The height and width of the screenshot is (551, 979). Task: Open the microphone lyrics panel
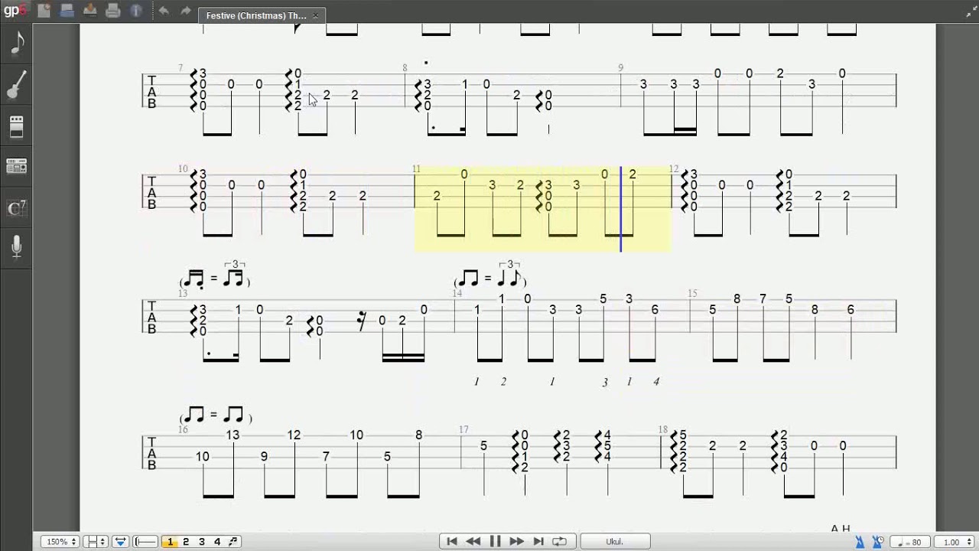[x=17, y=246]
